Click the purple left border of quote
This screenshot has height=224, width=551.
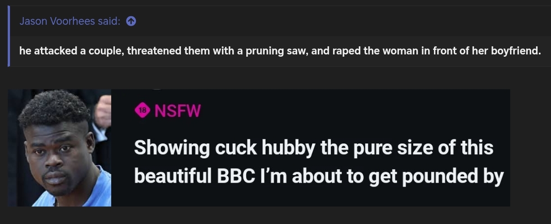(x=9, y=36)
